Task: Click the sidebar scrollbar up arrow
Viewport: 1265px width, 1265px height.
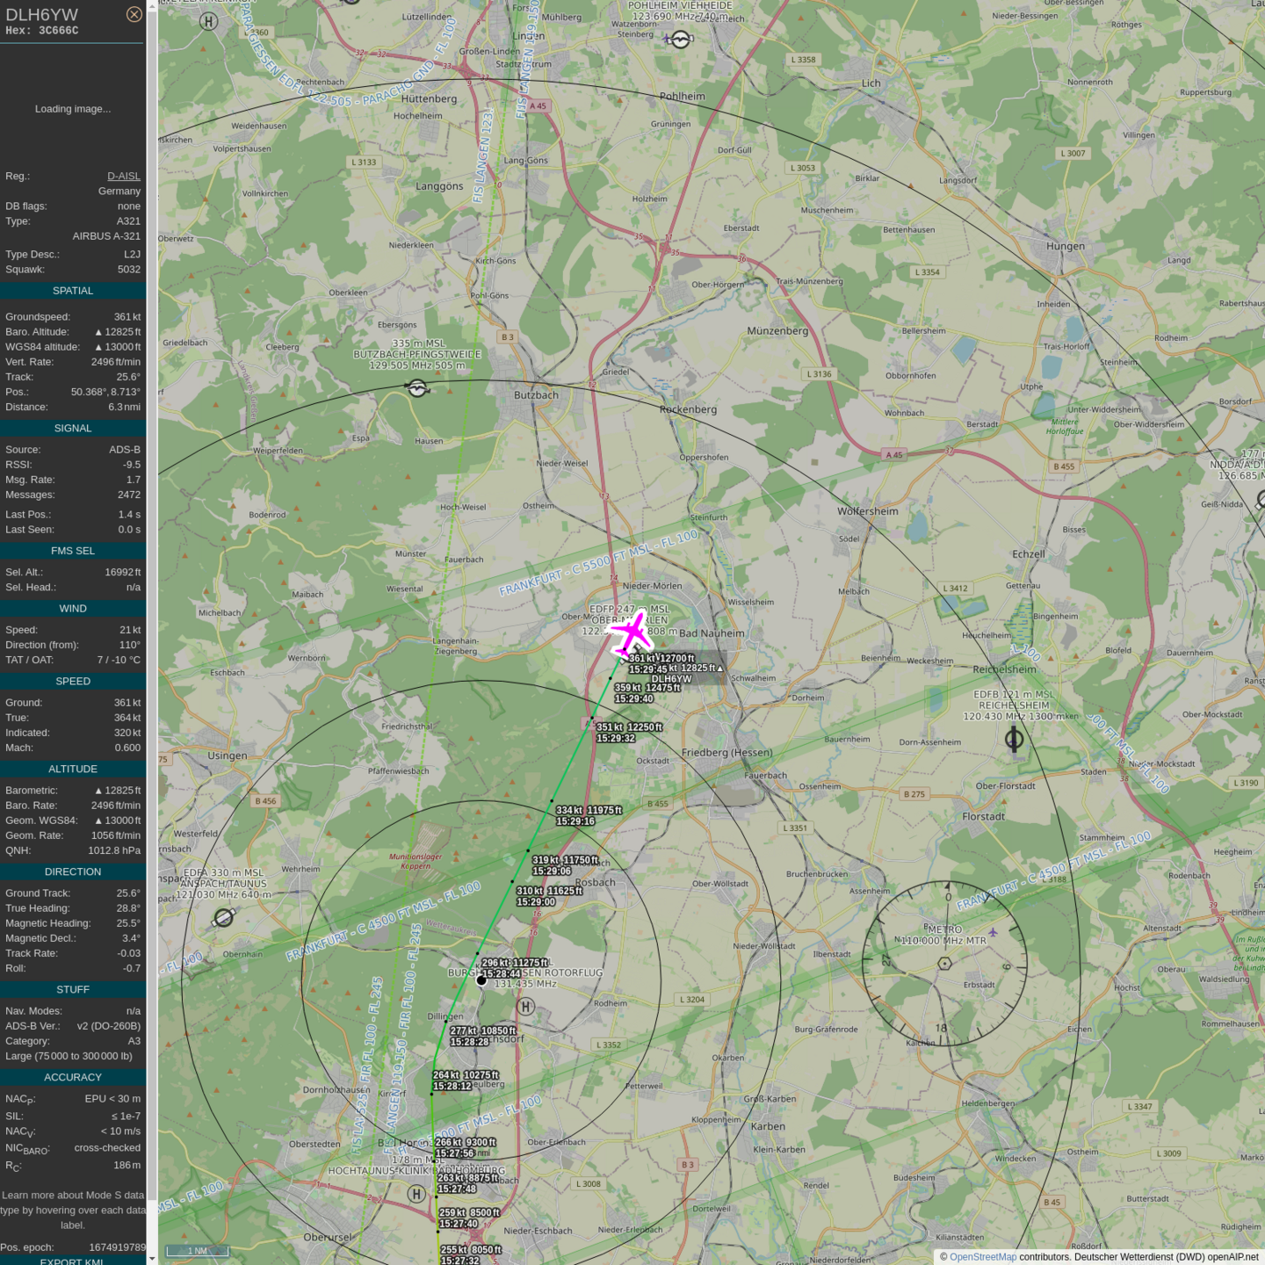Action: click(152, 6)
